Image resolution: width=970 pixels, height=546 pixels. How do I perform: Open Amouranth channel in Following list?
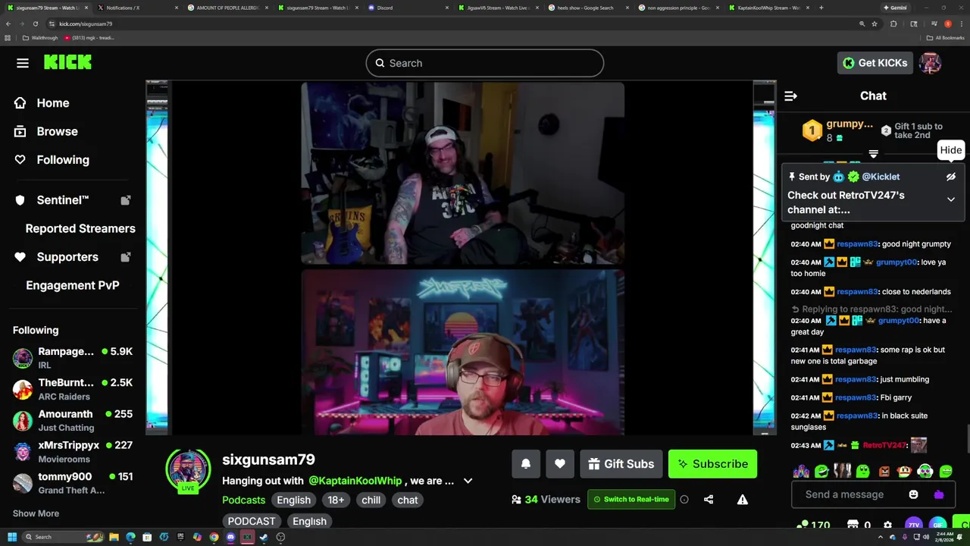point(73,420)
